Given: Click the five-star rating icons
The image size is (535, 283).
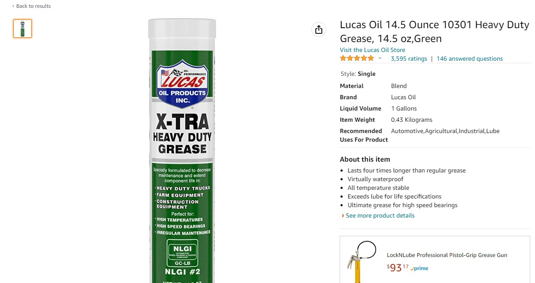Looking at the screenshot, I should (357, 59).
